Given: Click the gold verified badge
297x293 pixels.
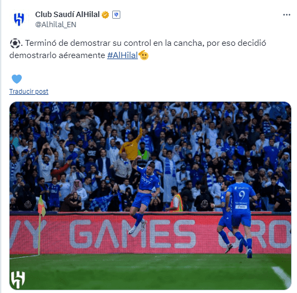Looking at the screenshot, I should point(105,15).
